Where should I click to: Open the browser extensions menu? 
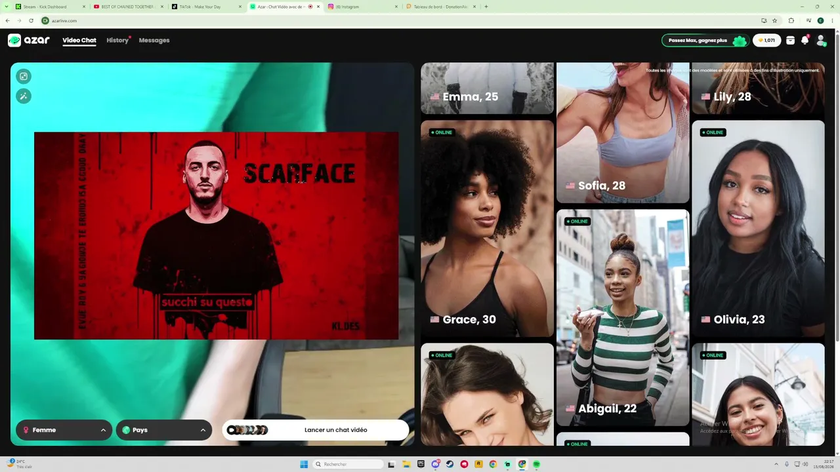point(791,21)
